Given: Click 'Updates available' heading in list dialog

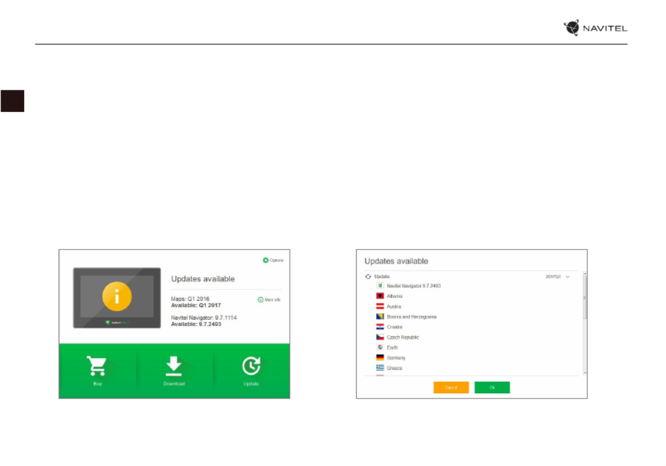Looking at the screenshot, I should pos(396,261).
